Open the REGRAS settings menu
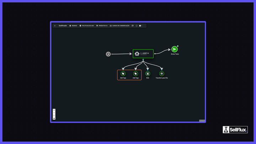The height and width of the screenshot is (144, 256). (73, 26)
